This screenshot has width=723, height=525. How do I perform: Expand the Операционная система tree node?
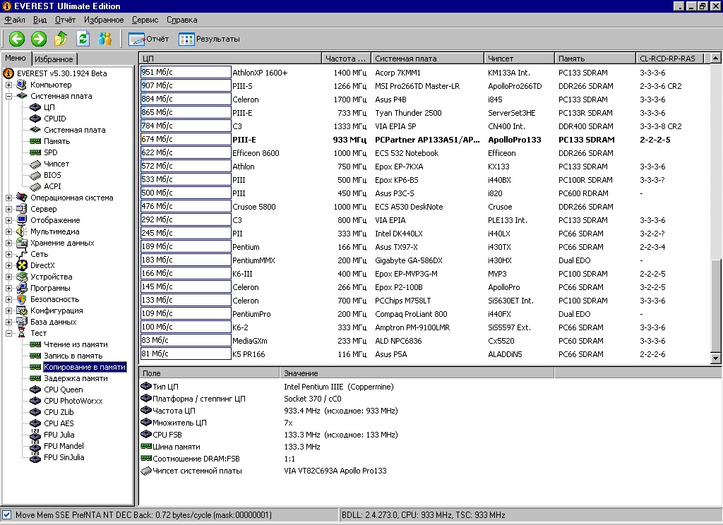(9, 198)
